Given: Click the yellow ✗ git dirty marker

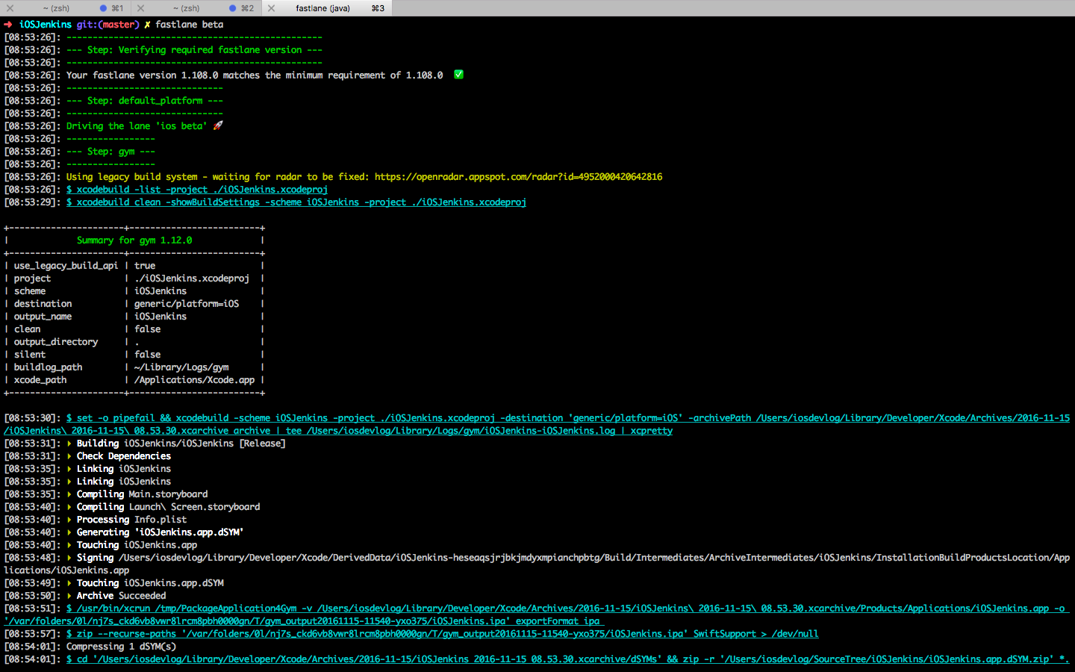Looking at the screenshot, I should (147, 25).
